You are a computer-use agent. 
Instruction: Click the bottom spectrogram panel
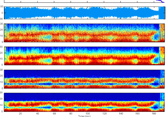(85, 102)
